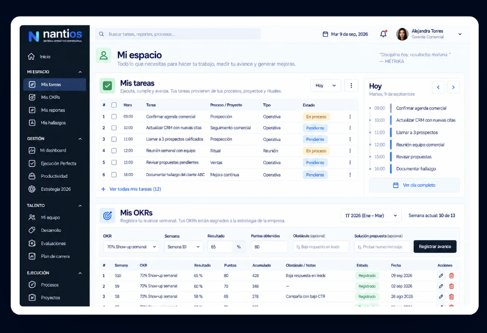Go to previous day with left arrow
487x333 pixels.
[438, 87]
